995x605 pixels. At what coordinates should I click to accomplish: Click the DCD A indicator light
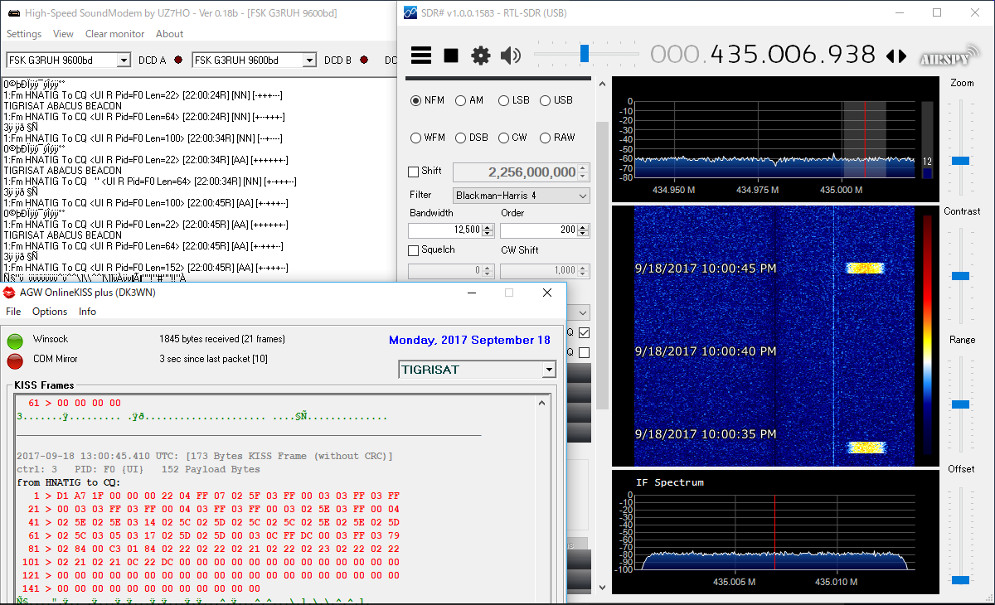(x=178, y=60)
